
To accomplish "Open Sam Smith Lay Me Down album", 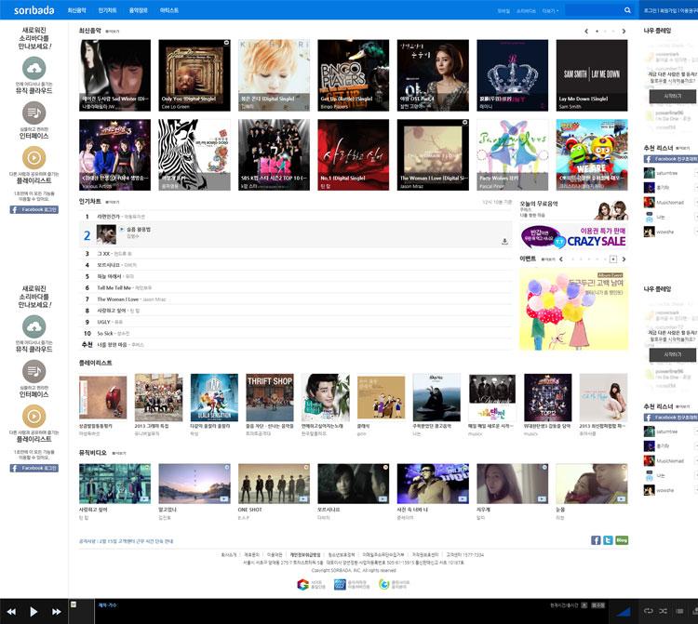I will [x=592, y=75].
